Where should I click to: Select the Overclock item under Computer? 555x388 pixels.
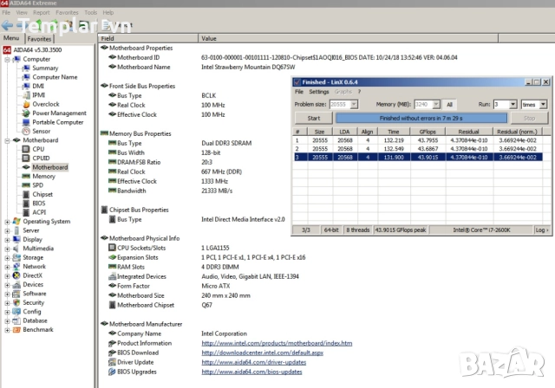(x=46, y=104)
